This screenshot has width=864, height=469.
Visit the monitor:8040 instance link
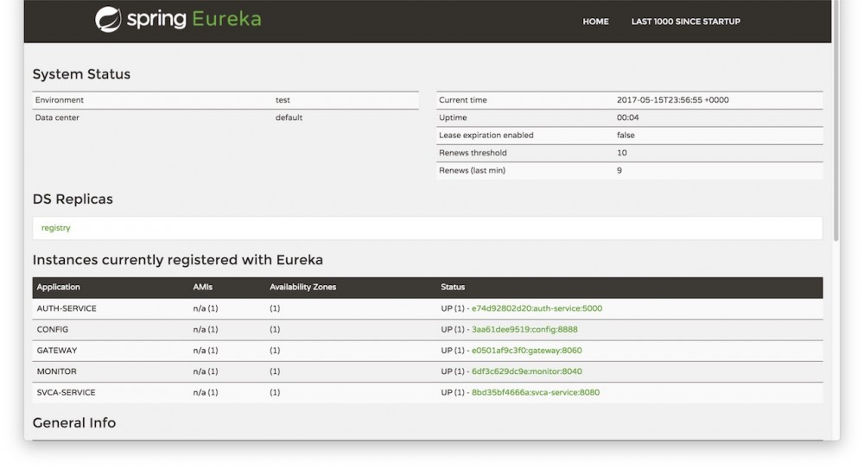526,371
